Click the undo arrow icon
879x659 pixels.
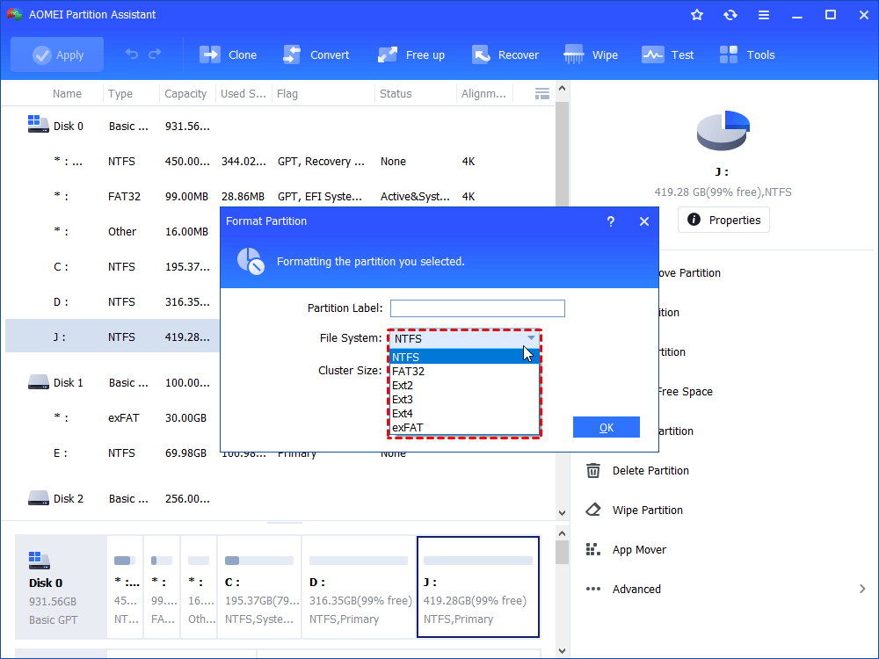132,54
